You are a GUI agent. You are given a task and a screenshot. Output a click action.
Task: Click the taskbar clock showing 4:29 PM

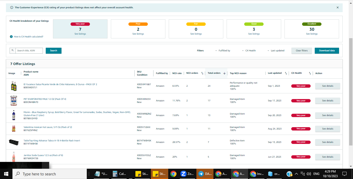[329, 171]
